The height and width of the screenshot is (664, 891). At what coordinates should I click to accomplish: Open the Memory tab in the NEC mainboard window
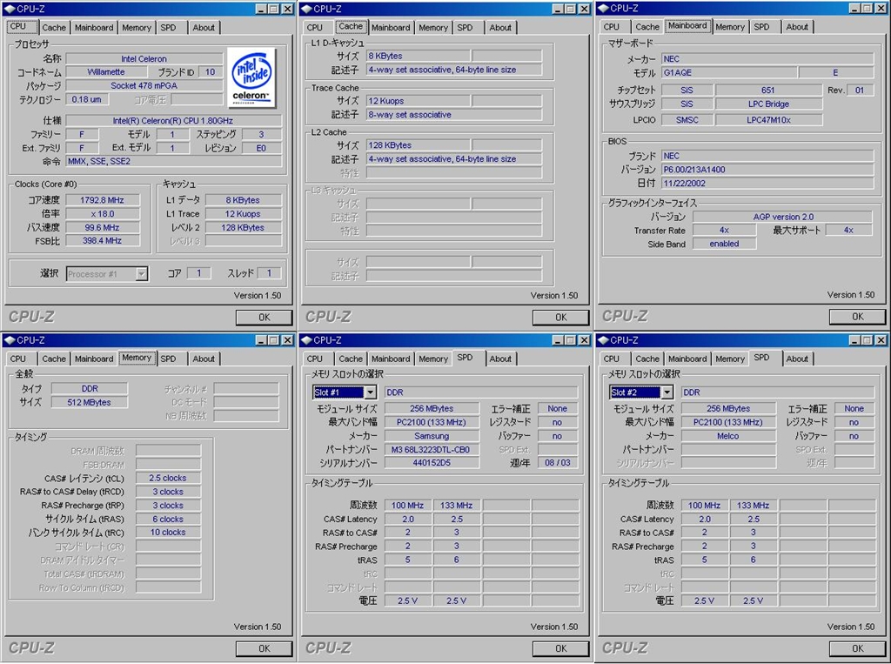pyautogui.click(x=730, y=27)
